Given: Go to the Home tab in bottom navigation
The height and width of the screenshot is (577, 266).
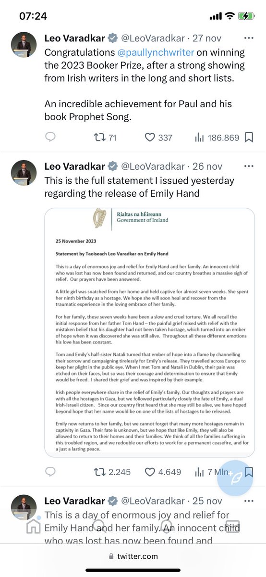Looking at the screenshot, I should (x=33, y=527).
